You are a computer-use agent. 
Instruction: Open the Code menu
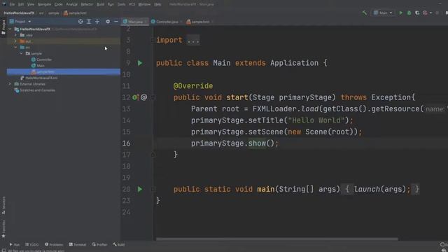pyautogui.click(x=58, y=4)
